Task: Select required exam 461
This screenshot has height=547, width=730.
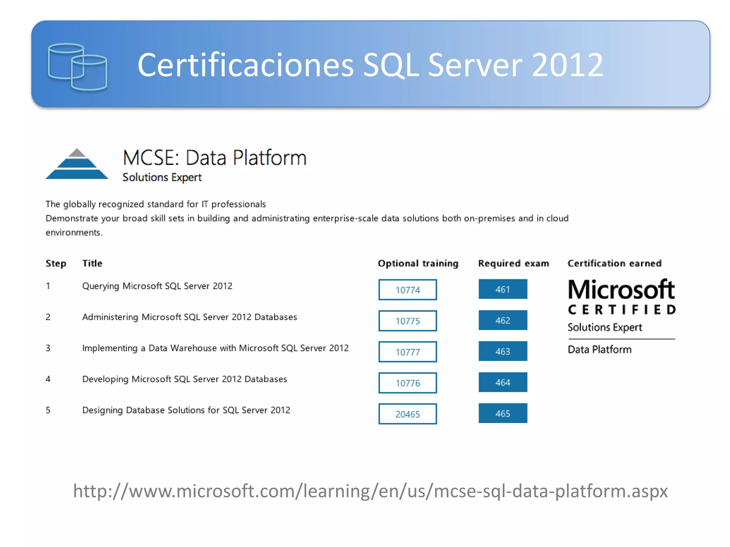Action: click(x=503, y=289)
